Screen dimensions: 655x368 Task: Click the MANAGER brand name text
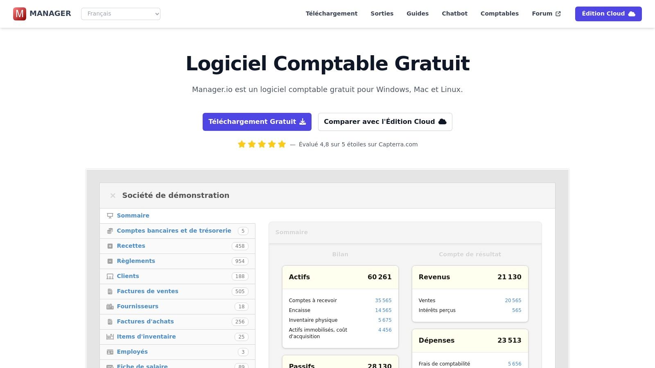(50, 13)
